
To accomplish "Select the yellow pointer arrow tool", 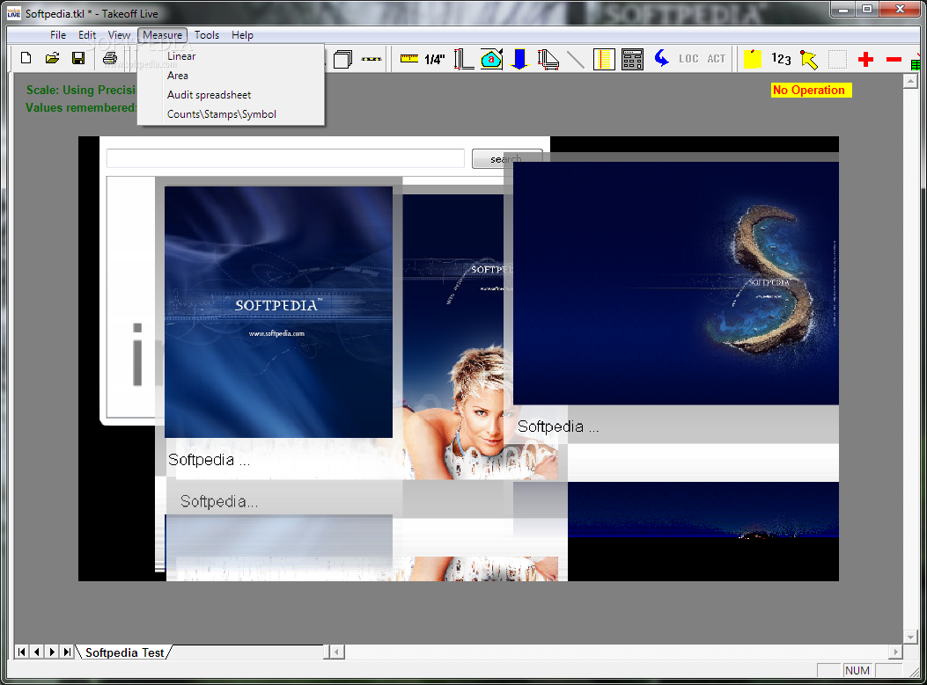I will point(809,59).
